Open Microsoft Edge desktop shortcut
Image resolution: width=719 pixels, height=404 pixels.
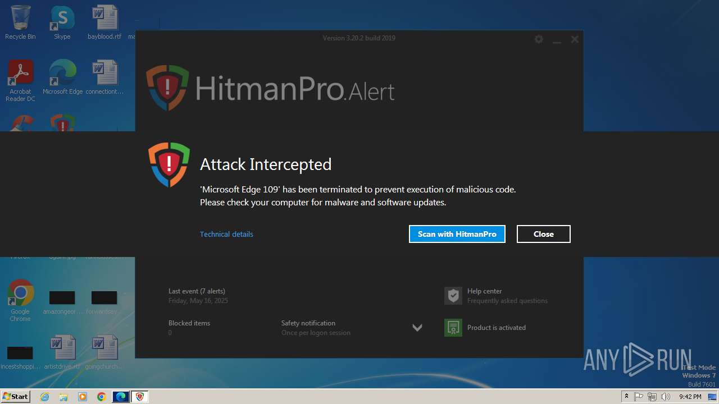[62, 77]
